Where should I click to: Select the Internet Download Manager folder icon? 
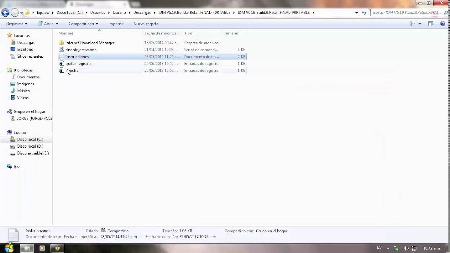(62, 43)
